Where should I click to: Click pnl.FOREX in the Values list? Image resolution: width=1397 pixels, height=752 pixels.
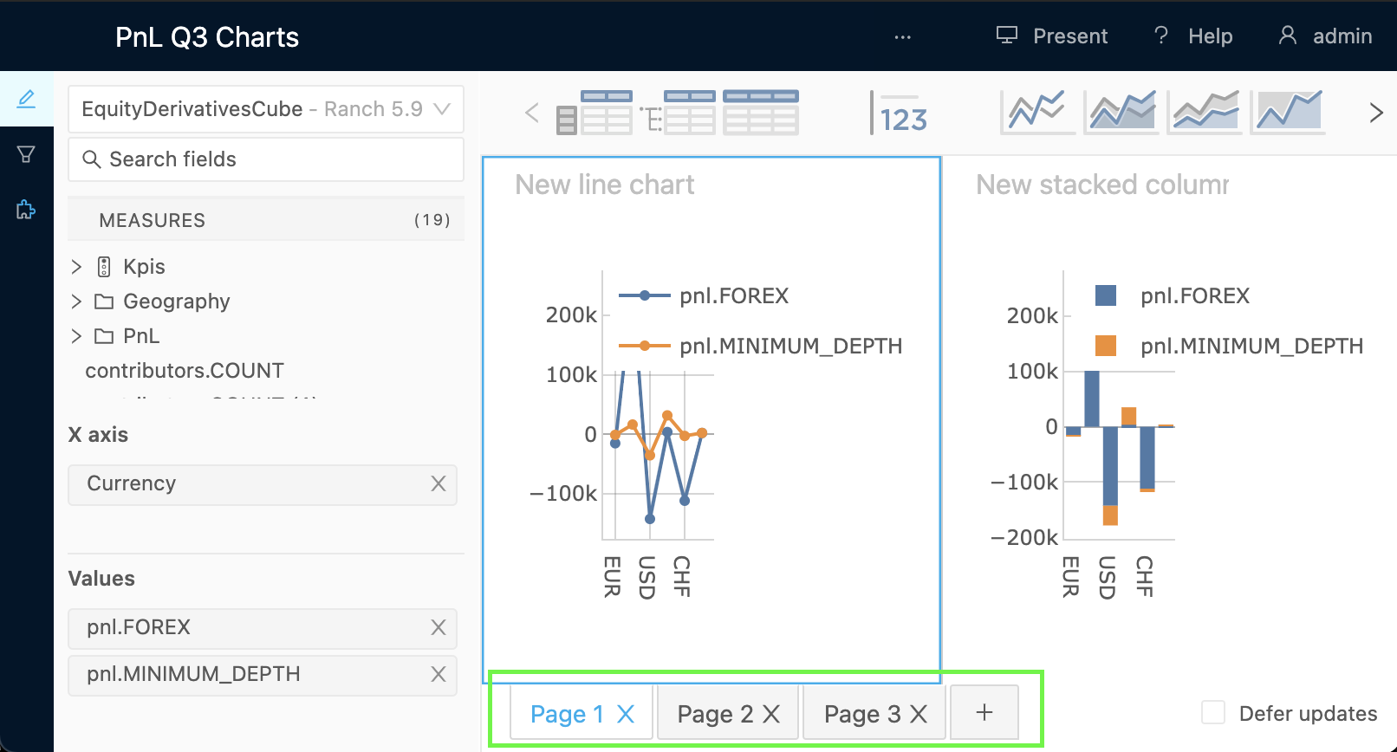pyautogui.click(x=263, y=628)
